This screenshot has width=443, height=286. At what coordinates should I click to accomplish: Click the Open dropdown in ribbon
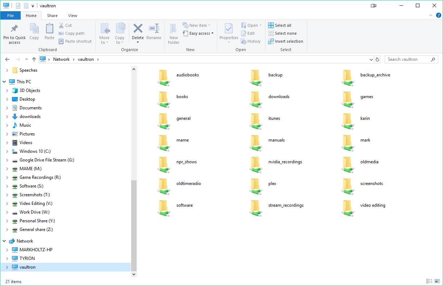click(x=251, y=25)
